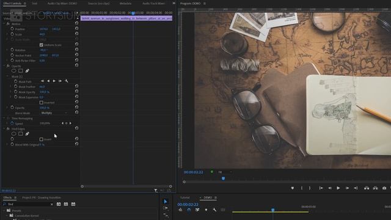391x220 pixels.
Task: Reset Blend With Original parameter
Action: pyautogui.click(x=76, y=144)
